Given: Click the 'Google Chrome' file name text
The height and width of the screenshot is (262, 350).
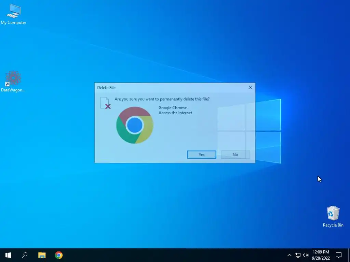Looking at the screenshot, I should coord(173,107).
